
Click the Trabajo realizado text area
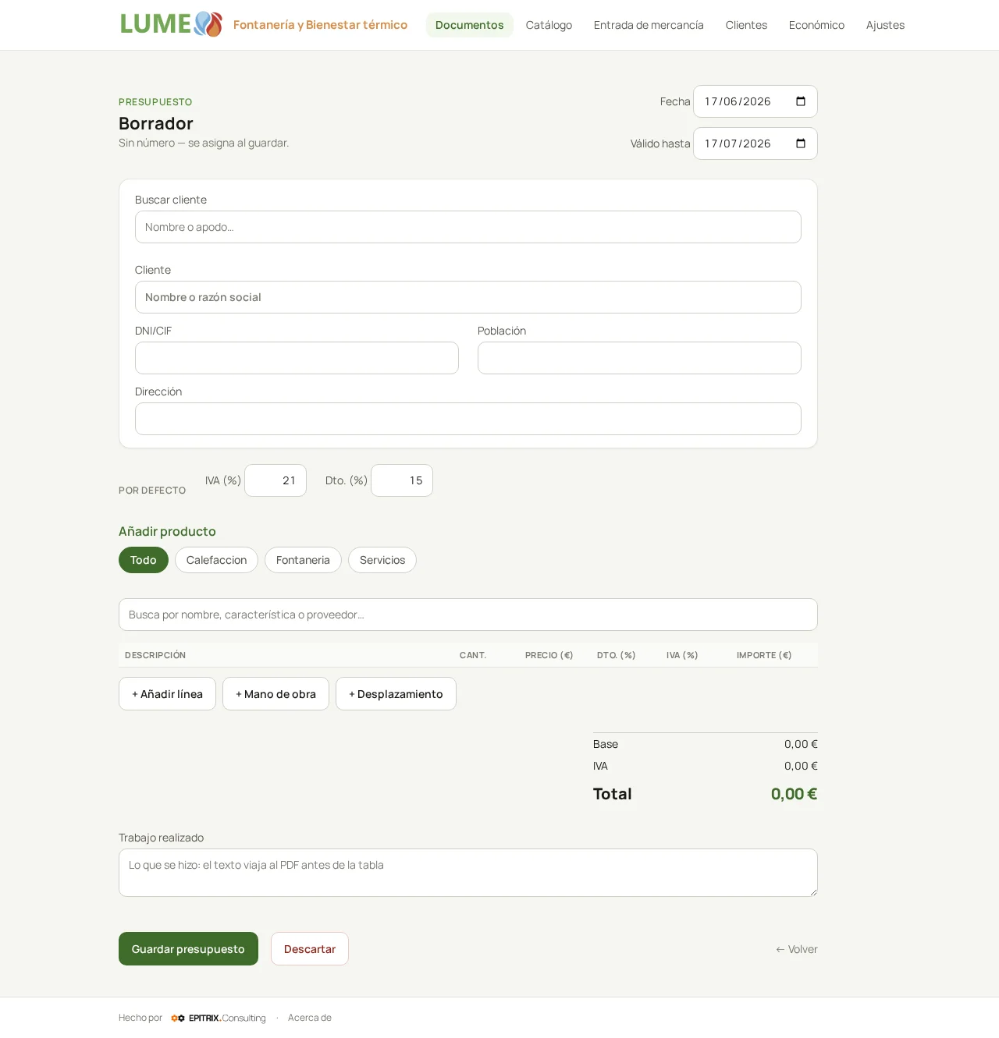468,873
